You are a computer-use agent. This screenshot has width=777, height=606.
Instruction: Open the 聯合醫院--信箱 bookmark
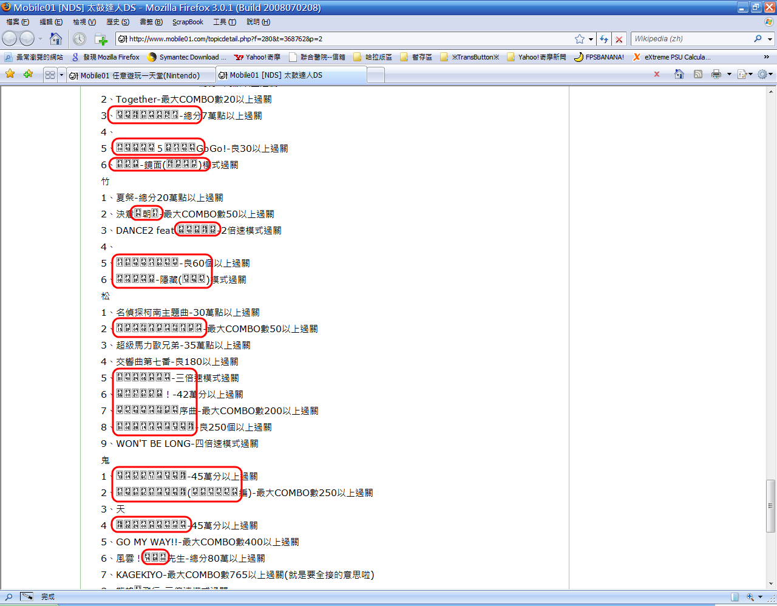[317, 57]
